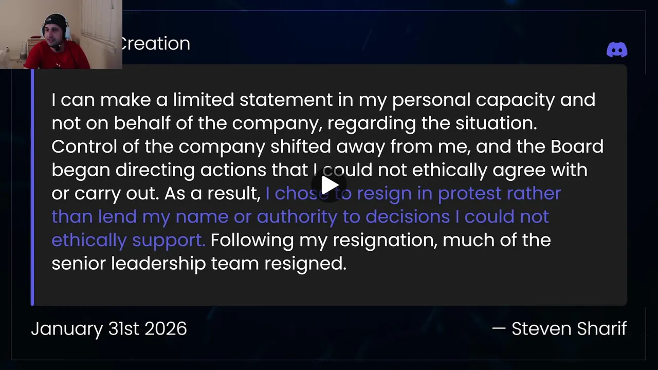Click the Discord logo icon
Viewport: 658px width, 370px height.
pos(616,50)
